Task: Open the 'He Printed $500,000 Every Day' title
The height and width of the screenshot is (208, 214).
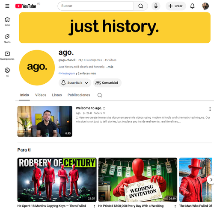Action: tap(131, 206)
